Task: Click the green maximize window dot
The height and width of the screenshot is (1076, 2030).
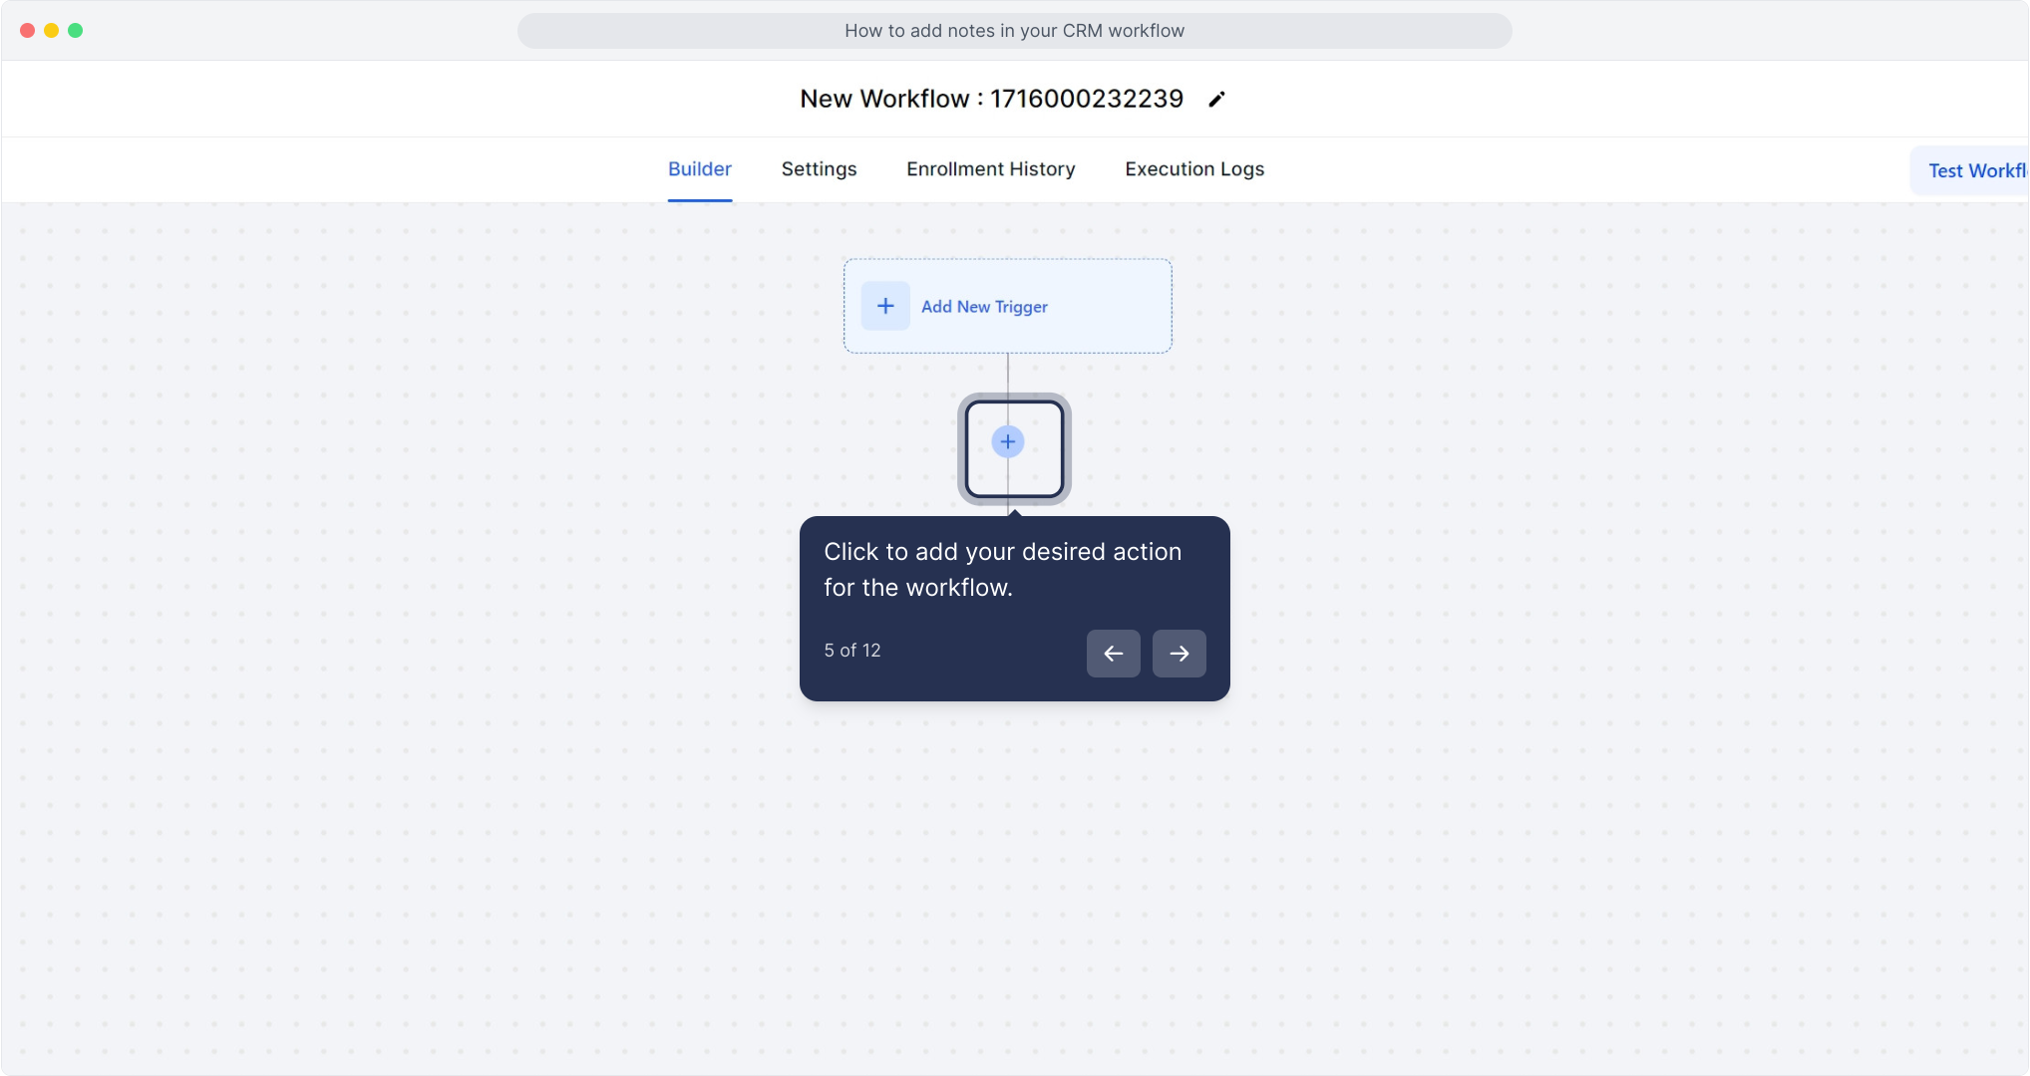Action: [75, 30]
